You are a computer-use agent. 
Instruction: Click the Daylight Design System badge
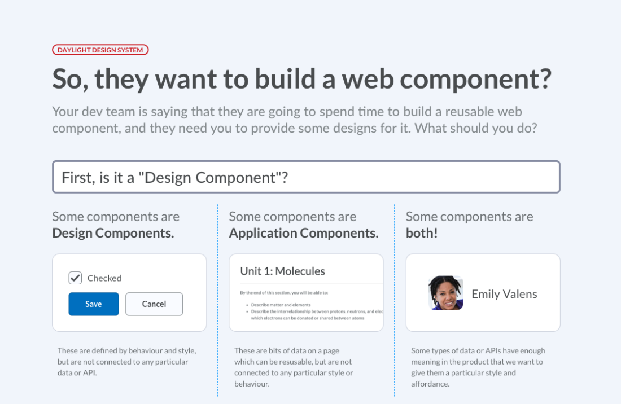click(x=100, y=50)
